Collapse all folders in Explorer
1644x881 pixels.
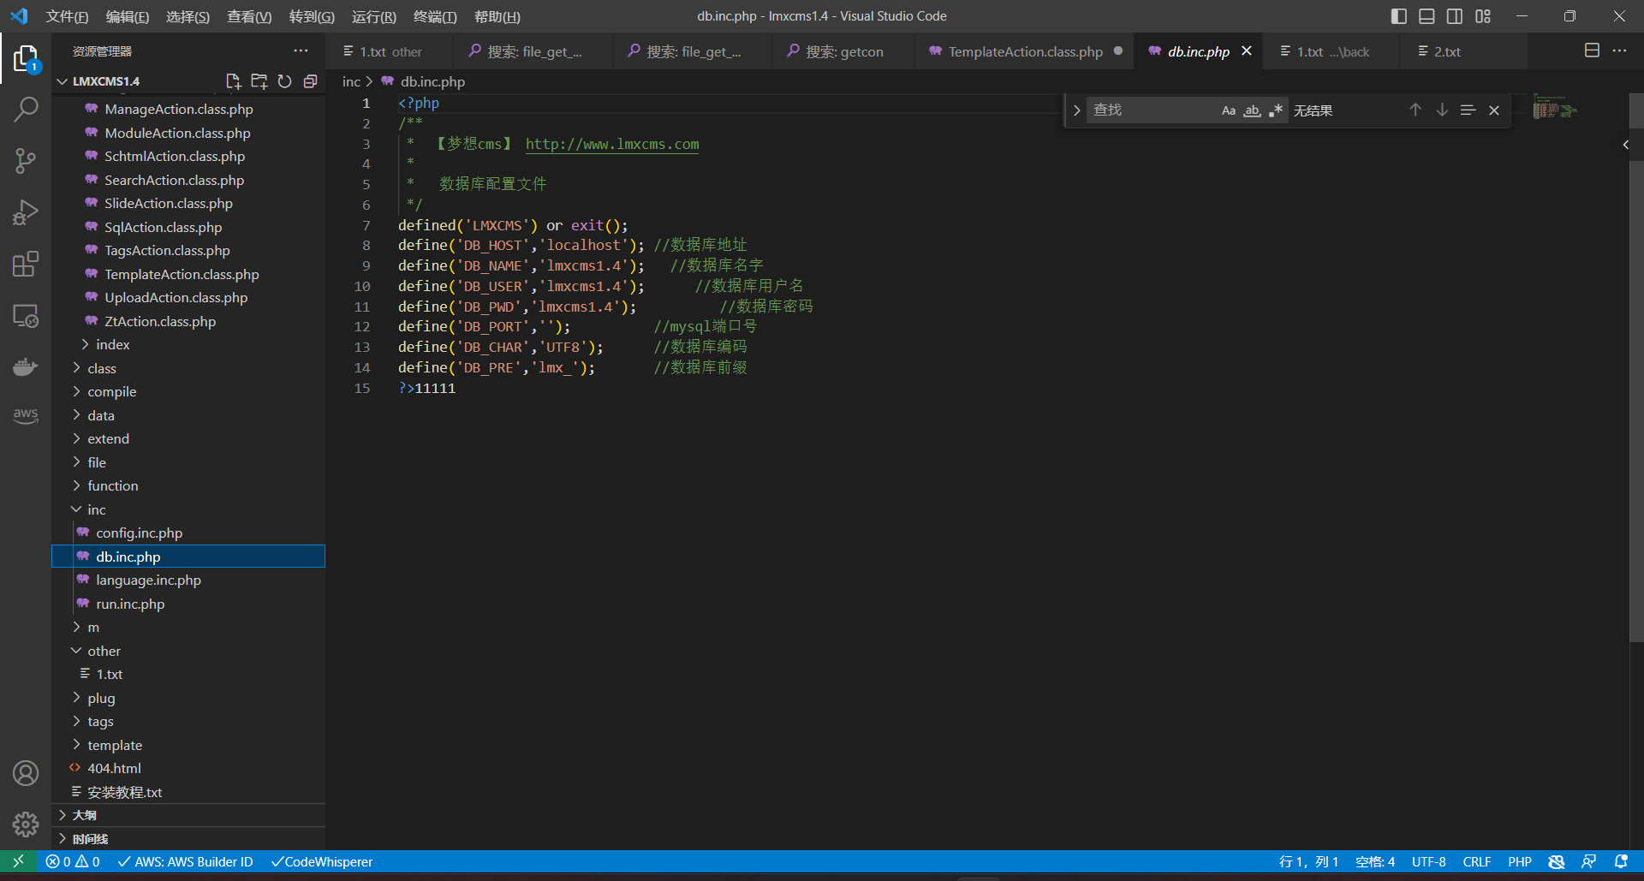click(x=310, y=81)
